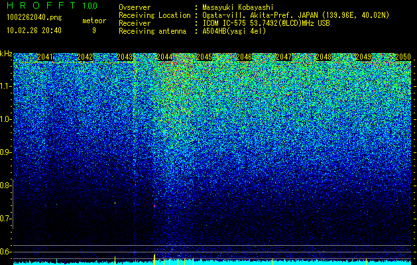417x265 pixels.
Task: Click the time marker 2045
Action: point(204,57)
